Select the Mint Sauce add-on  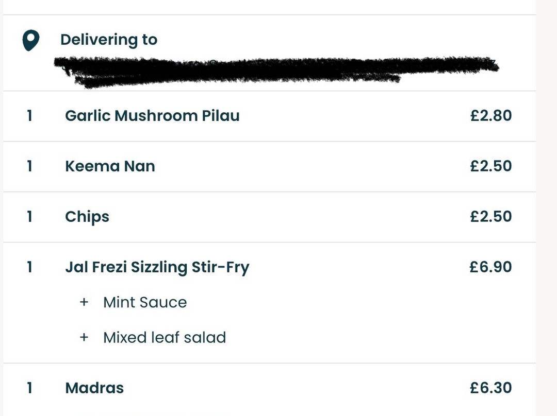point(145,302)
